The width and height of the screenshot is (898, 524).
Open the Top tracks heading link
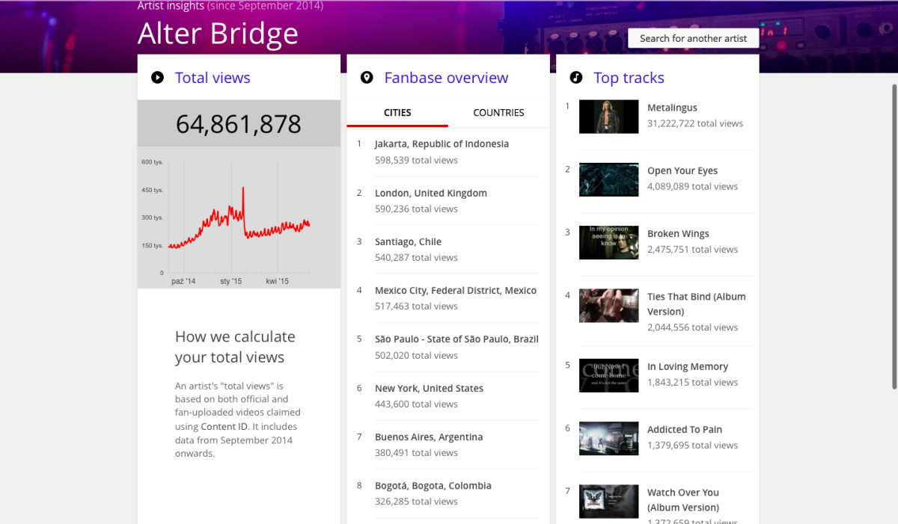click(629, 78)
